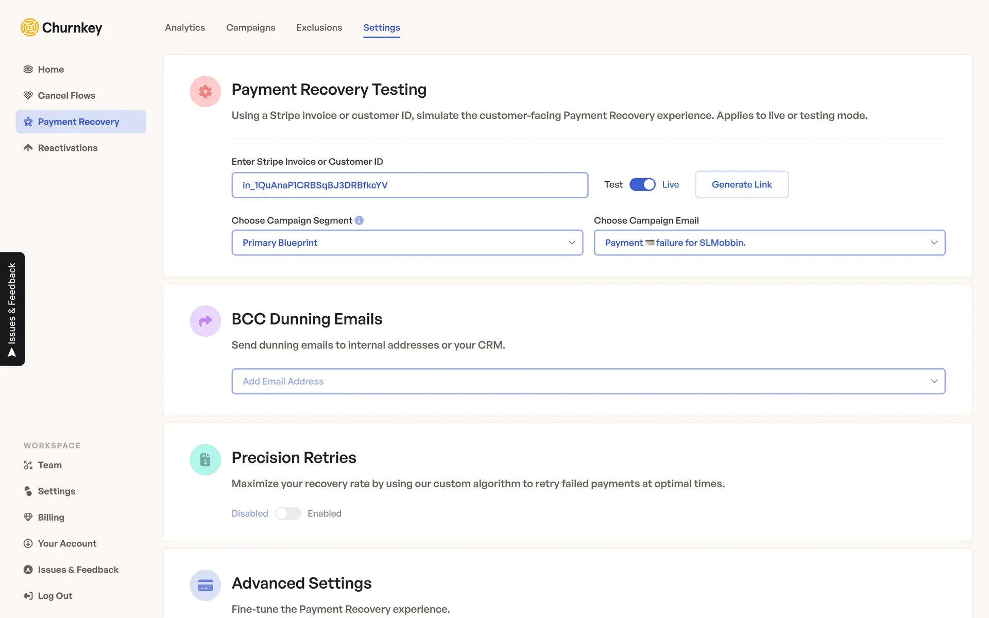
Task: Toggle the Test/Live mode switch
Action: click(x=642, y=184)
